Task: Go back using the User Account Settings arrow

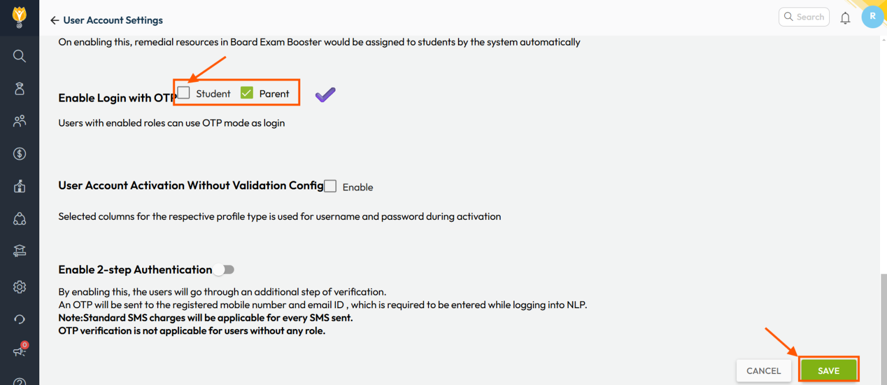Action: click(x=54, y=20)
